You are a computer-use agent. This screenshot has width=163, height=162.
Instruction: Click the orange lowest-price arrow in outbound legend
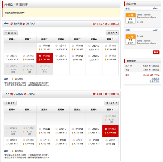12,79
